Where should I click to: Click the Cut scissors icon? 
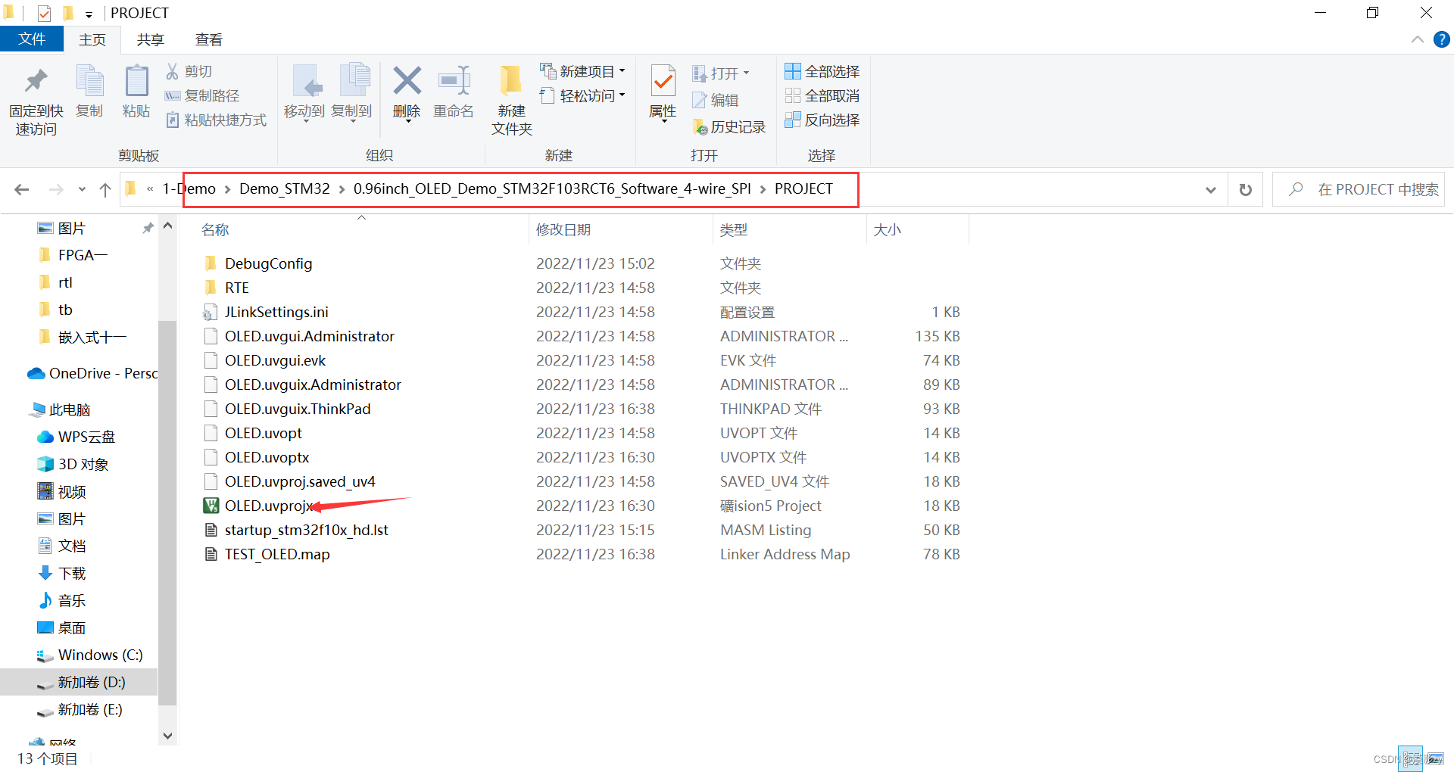[x=173, y=71]
